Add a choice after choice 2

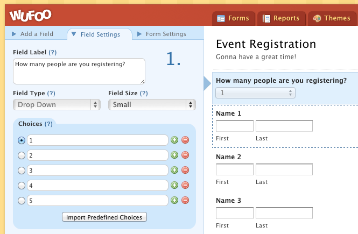tap(174, 155)
